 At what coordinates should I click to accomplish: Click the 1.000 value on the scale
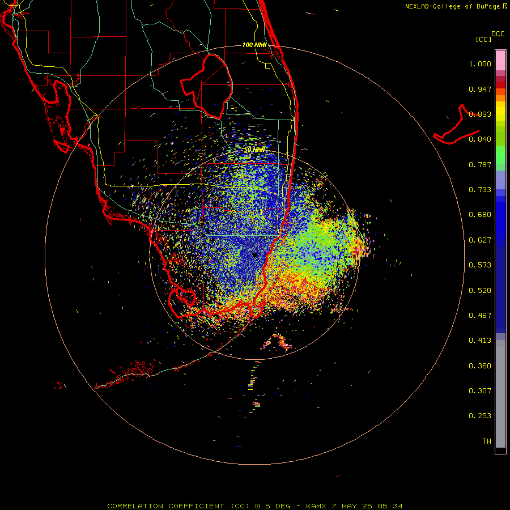point(480,63)
